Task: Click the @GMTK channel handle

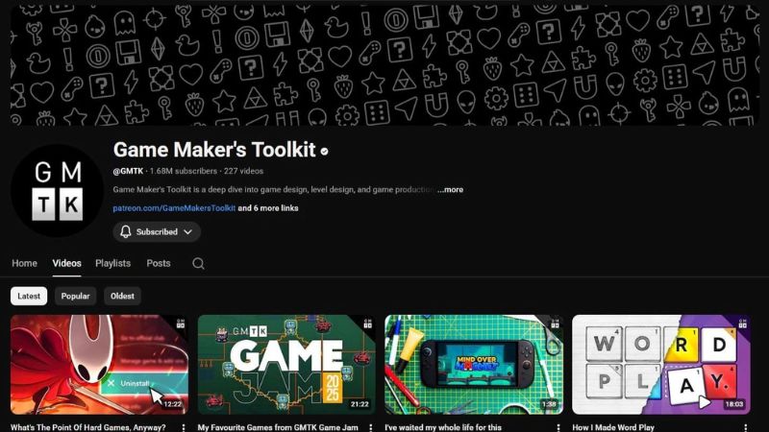Action: (x=128, y=171)
